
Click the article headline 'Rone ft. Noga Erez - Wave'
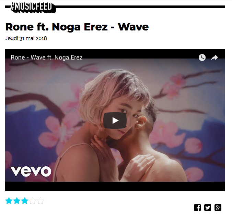tap(77, 27)
